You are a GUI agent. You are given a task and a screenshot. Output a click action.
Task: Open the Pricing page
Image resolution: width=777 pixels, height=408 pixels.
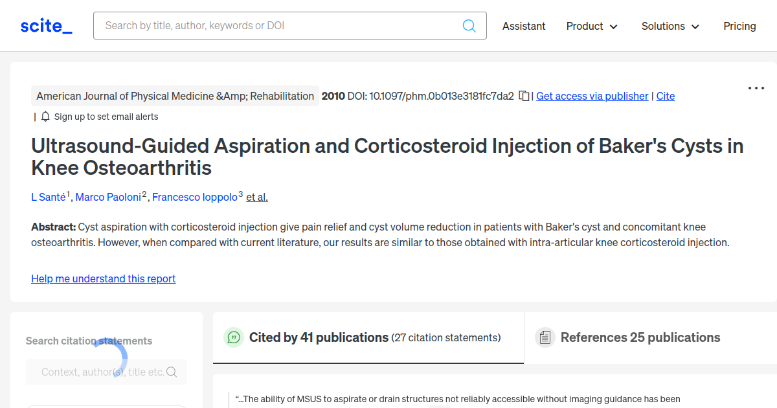click(x=739, y=26)
